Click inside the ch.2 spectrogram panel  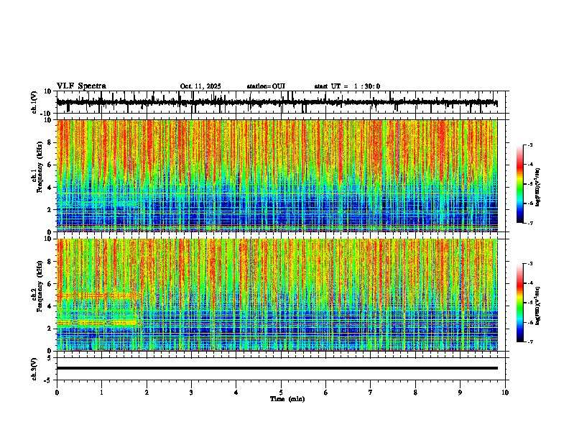[x=277, y=294]
